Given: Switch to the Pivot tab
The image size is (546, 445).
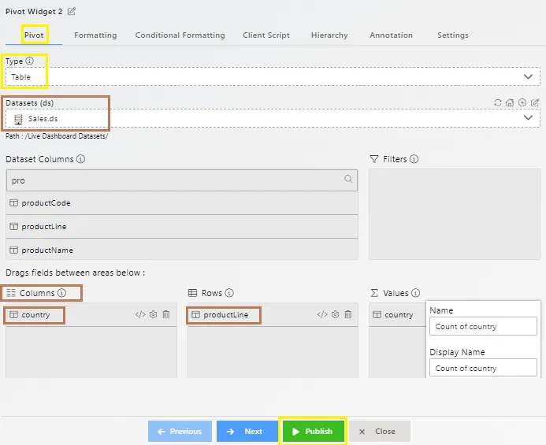Looking at the screenshot, I should (34, 35).
